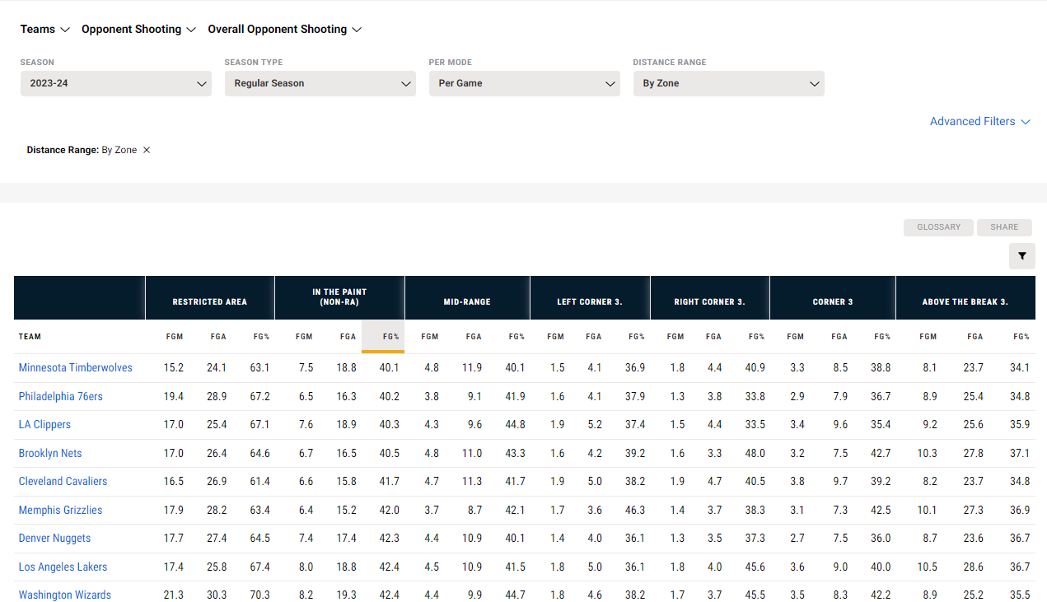Viewport: 1047px width, 602px height.
Task: Click the Glossary button
Action: pos(939,227)
